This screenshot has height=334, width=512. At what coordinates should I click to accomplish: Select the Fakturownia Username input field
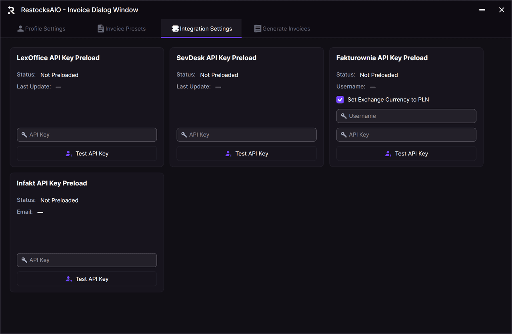(406, 116)
